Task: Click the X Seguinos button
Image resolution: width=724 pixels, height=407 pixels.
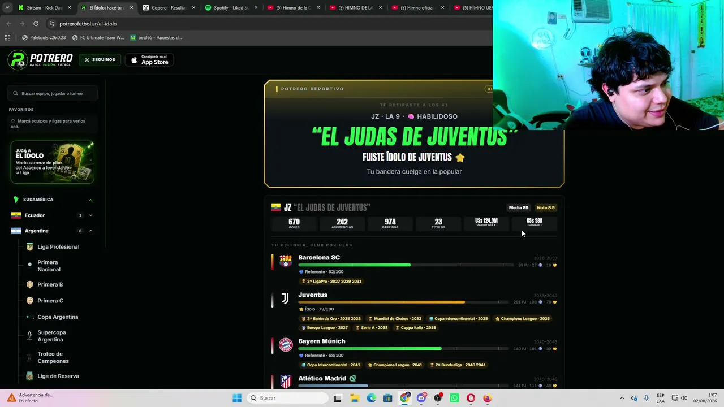Action: pos(100,60)
